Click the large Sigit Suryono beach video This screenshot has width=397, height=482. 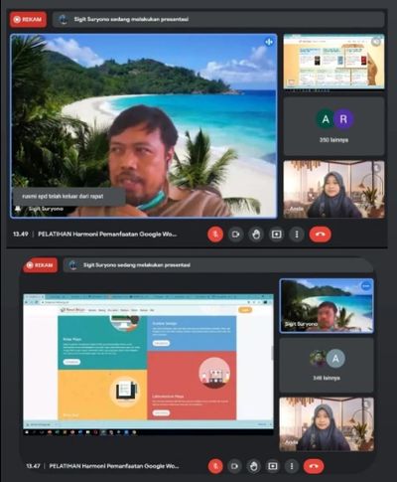[144, 126]
